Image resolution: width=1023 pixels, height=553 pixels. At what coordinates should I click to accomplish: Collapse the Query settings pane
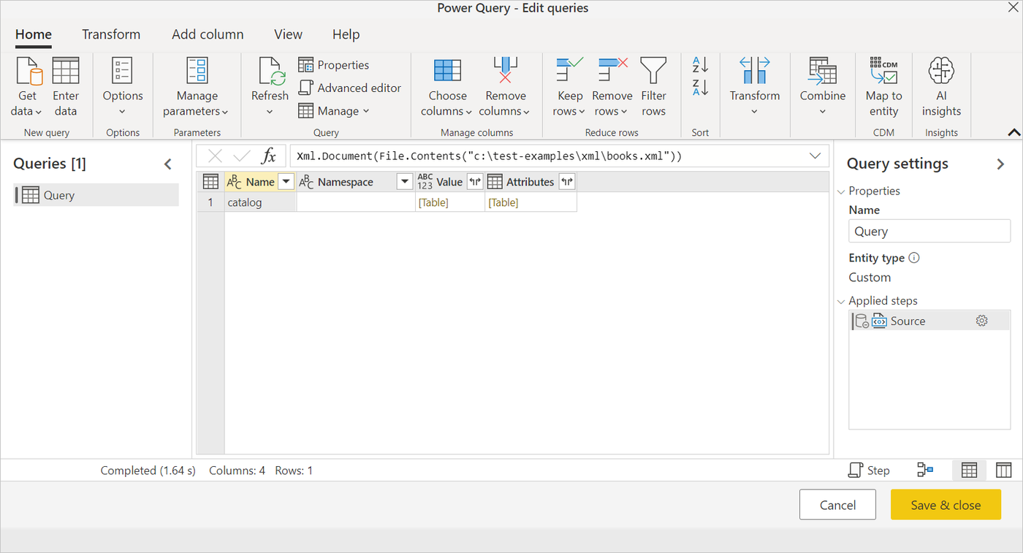(1001, 164)
